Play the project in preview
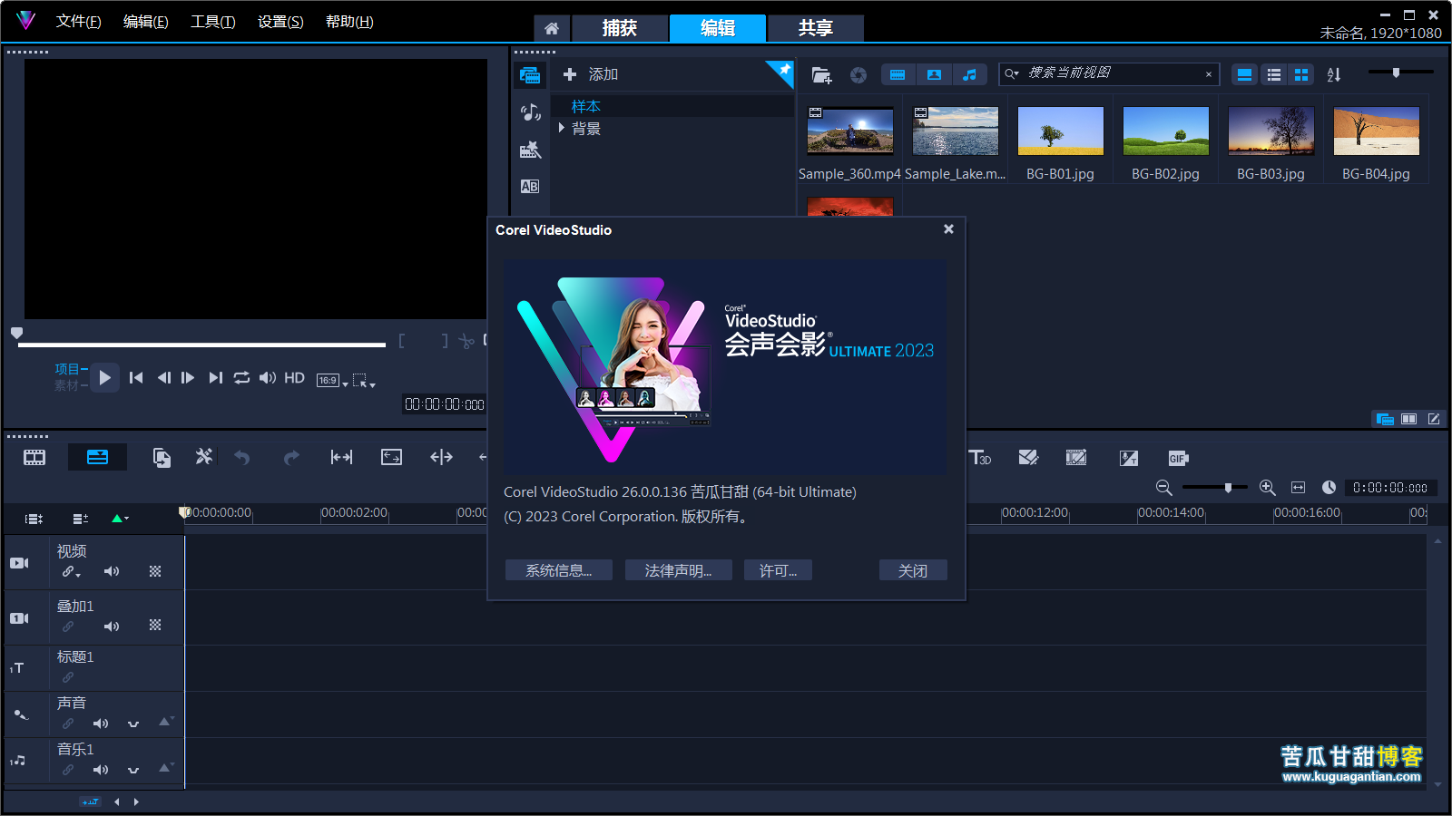 (105, 377)
